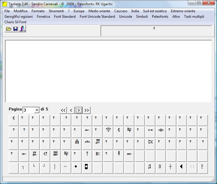This screenshot has width=217, height=184.
Task: Open the Sud est asiatico menu
Action: point(155,11)
